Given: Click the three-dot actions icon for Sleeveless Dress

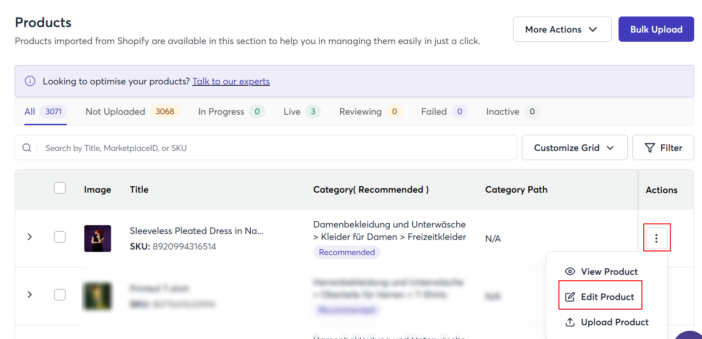Looking at the screenshot, I should click(x=657, y=238).
